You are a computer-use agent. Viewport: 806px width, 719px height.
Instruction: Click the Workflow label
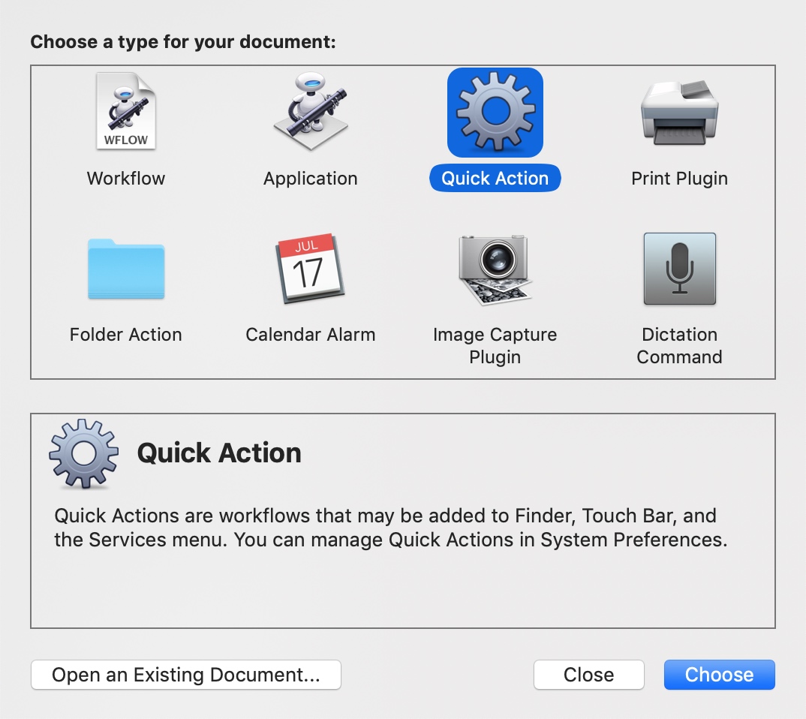[126, 179]
